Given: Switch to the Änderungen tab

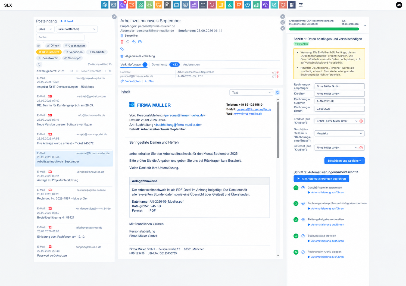Looking at the screenshot, I should point(191,65).
